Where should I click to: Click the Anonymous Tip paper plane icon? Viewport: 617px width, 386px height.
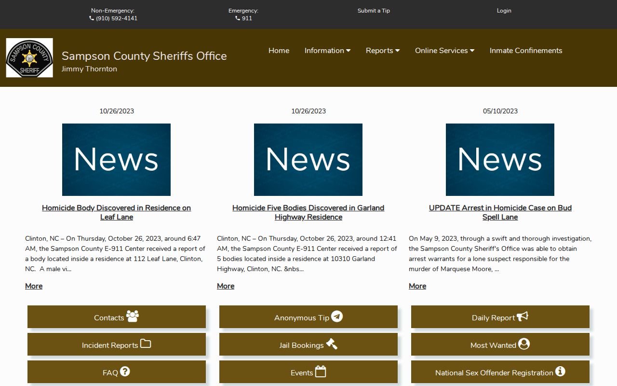click(x=337, y=317)
